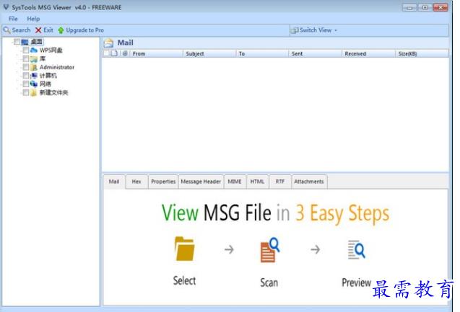Minimize the MSG Viewer window
The width and height of the screenshot is (460, 312).
click(x=409, y=8)
